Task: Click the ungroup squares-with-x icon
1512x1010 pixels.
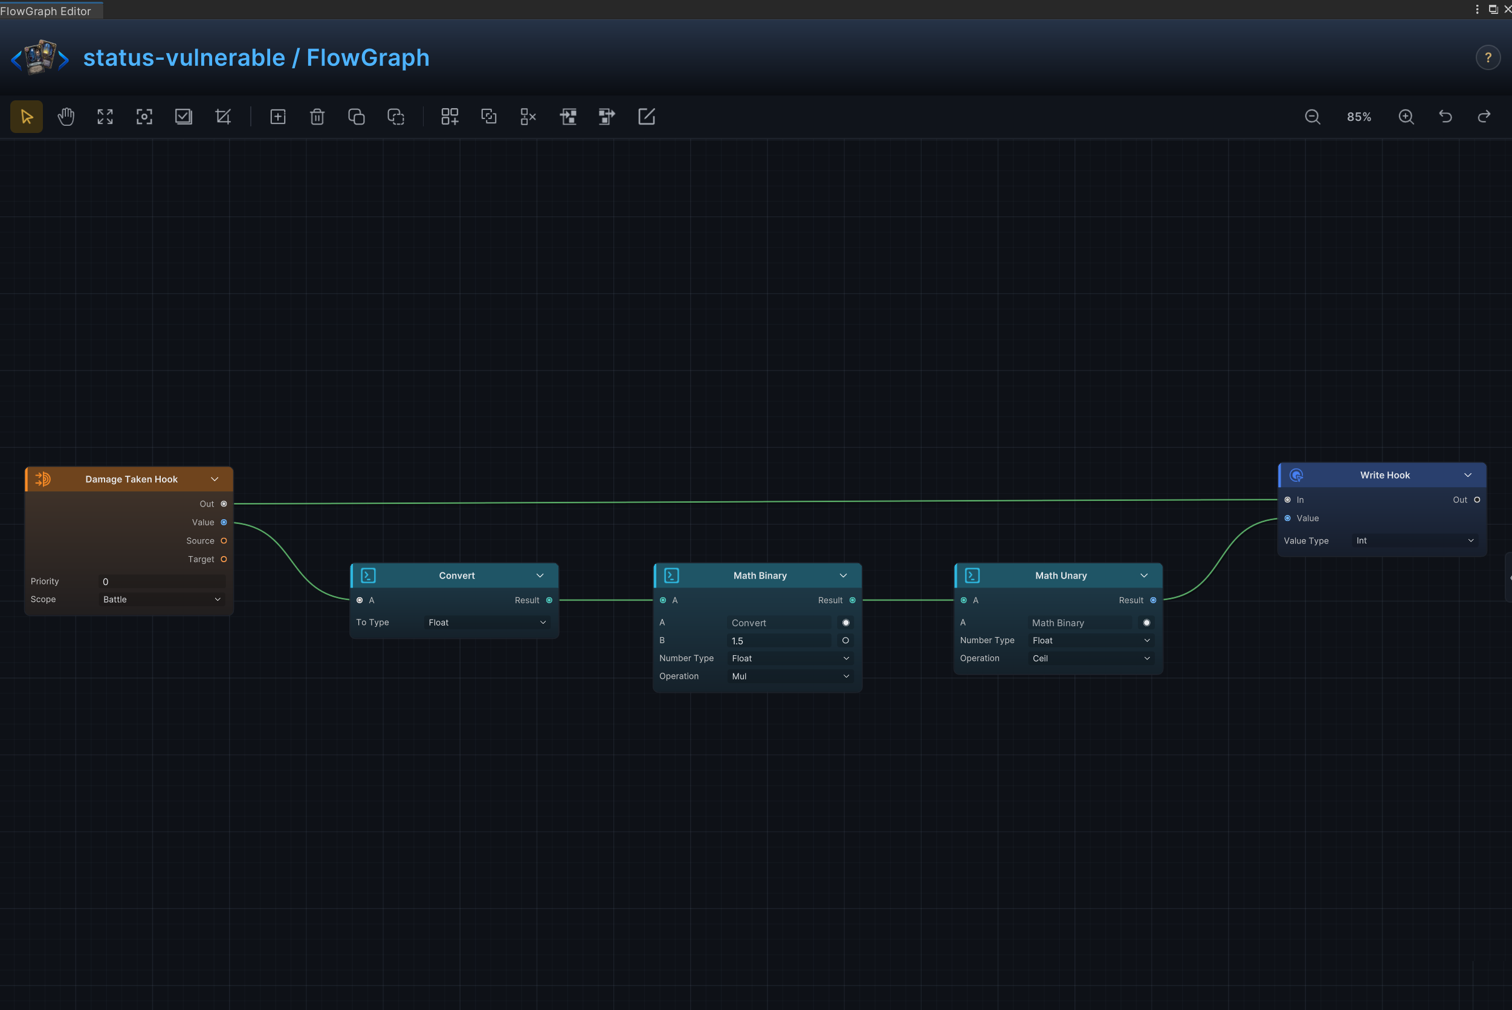Action: click(528, 117)
